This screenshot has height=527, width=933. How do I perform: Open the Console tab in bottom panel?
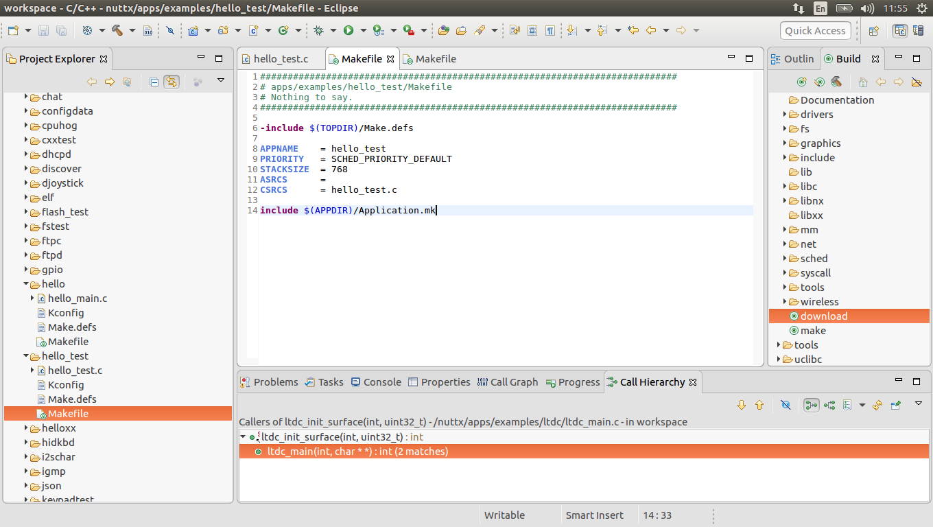click(x=375, y=382)
